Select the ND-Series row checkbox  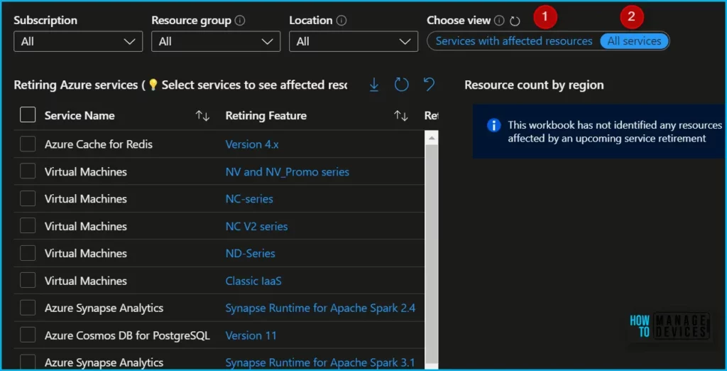[x=28, y=253]
